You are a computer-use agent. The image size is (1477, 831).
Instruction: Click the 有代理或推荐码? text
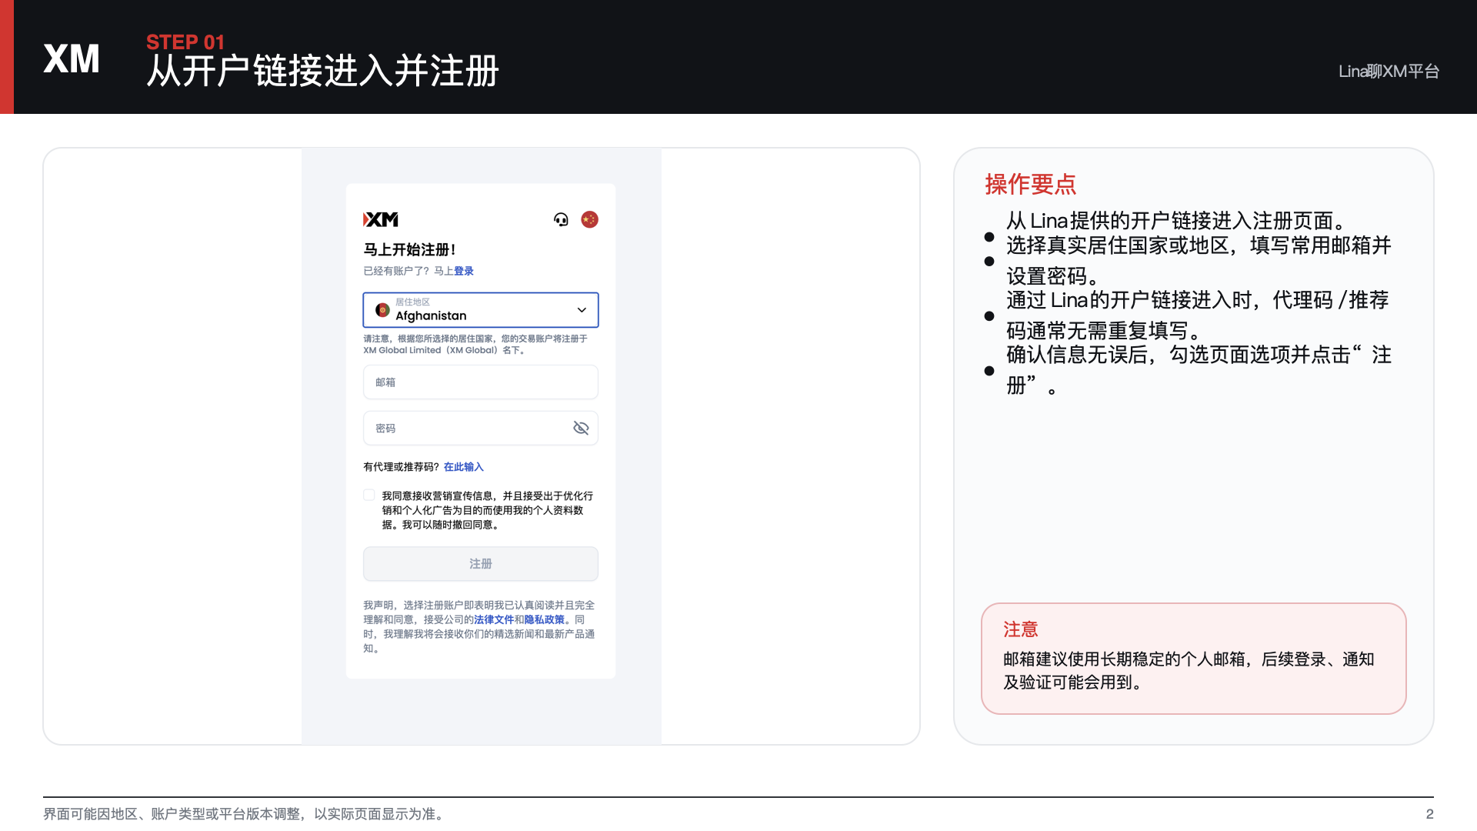402,467
